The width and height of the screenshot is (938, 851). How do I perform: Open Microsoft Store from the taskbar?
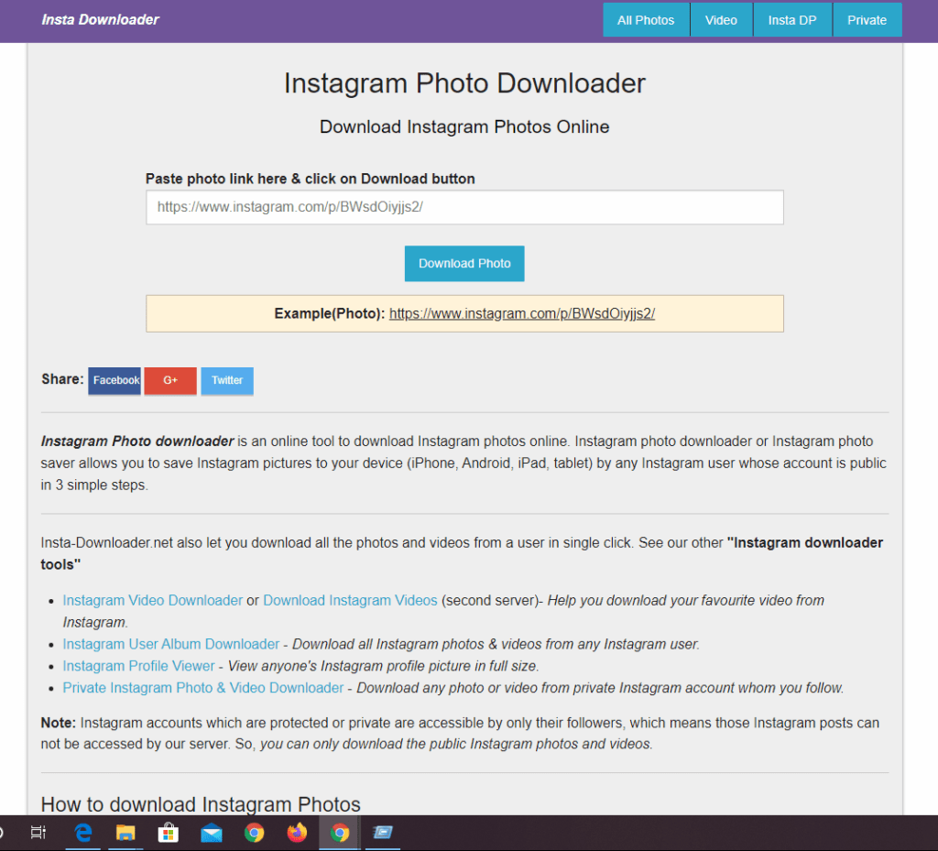point(169,833)
